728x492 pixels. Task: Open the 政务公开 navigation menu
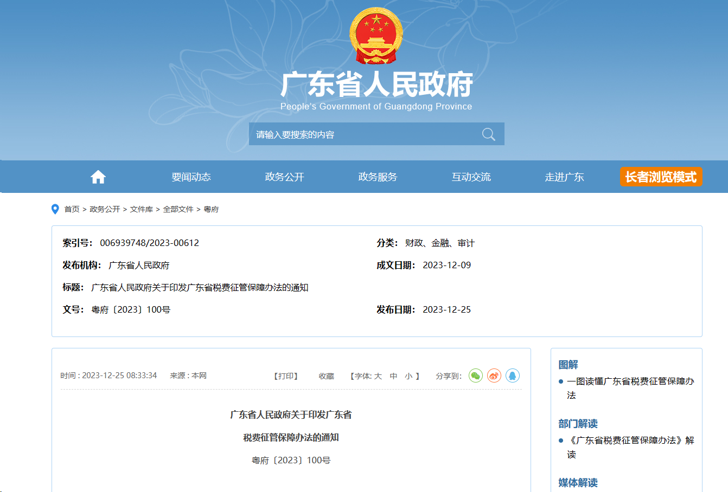click(284, 177)
